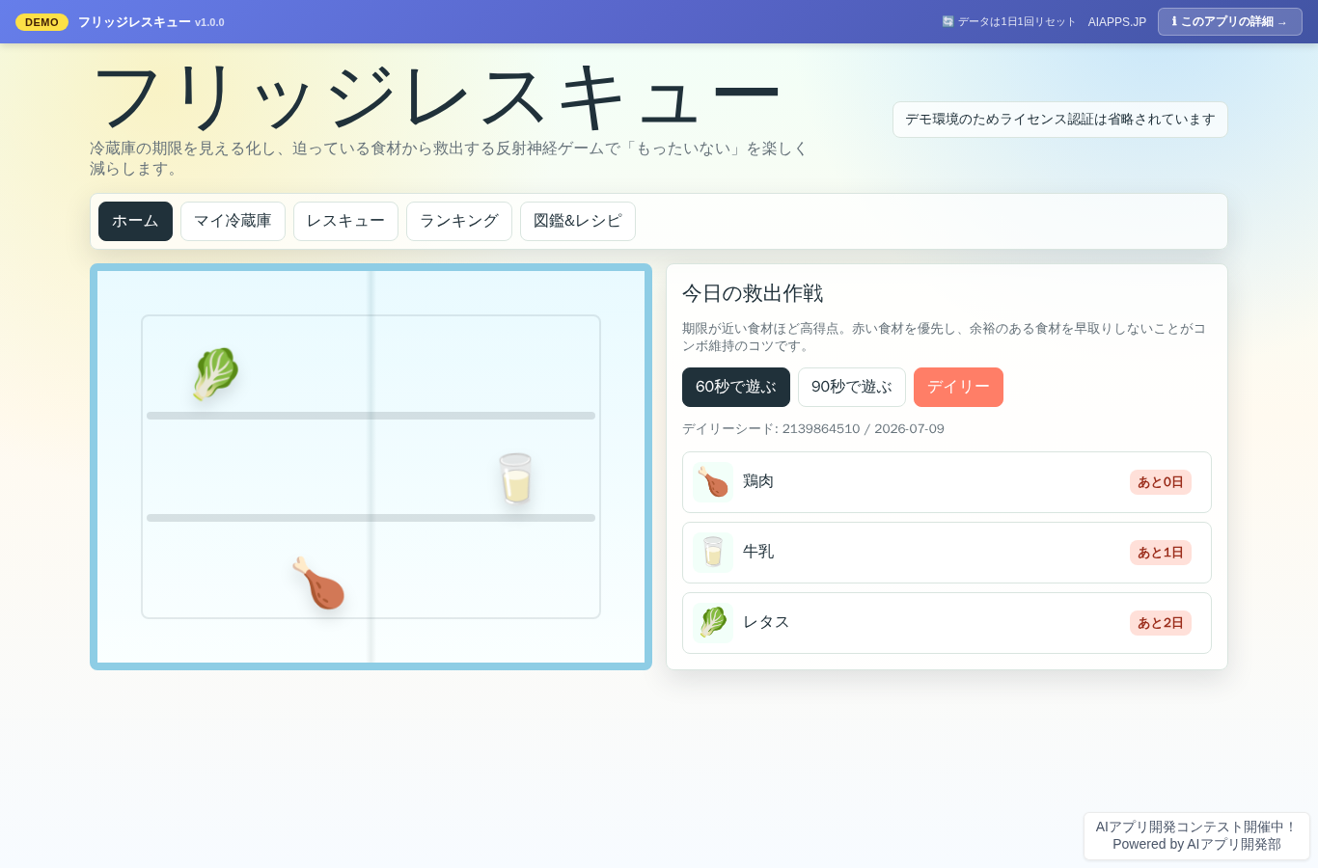Click the chicken leg in the fridge
The width and height of the screenshot is (1318, 868).
318,583
